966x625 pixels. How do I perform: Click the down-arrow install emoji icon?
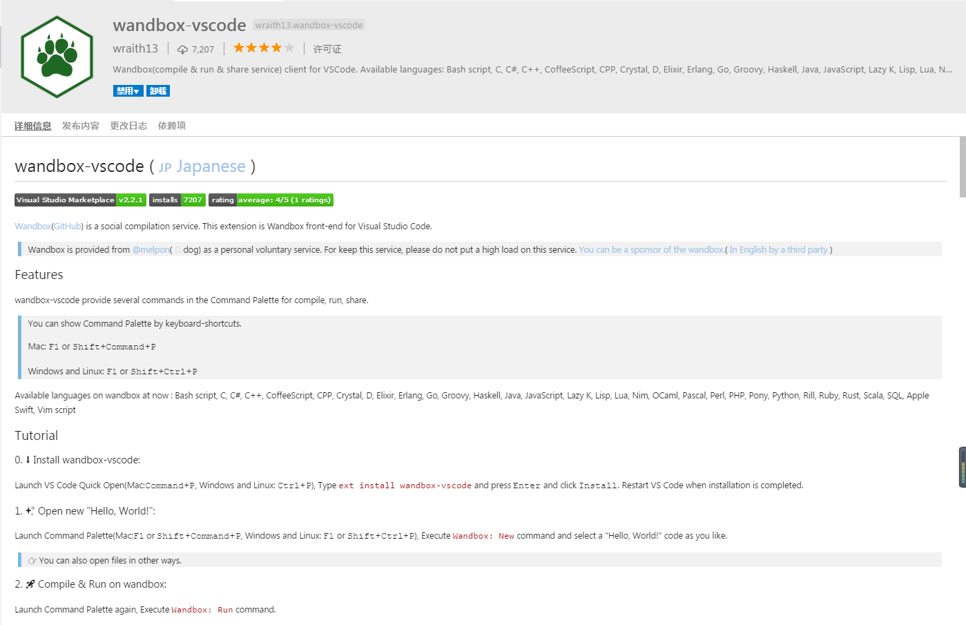[x=28, y=460]
